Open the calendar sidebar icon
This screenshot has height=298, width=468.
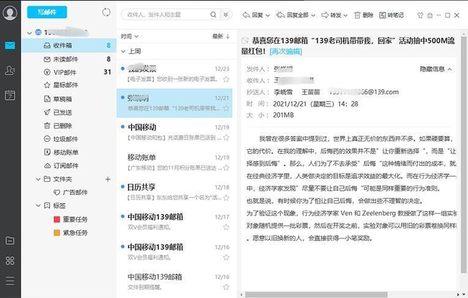10,95
